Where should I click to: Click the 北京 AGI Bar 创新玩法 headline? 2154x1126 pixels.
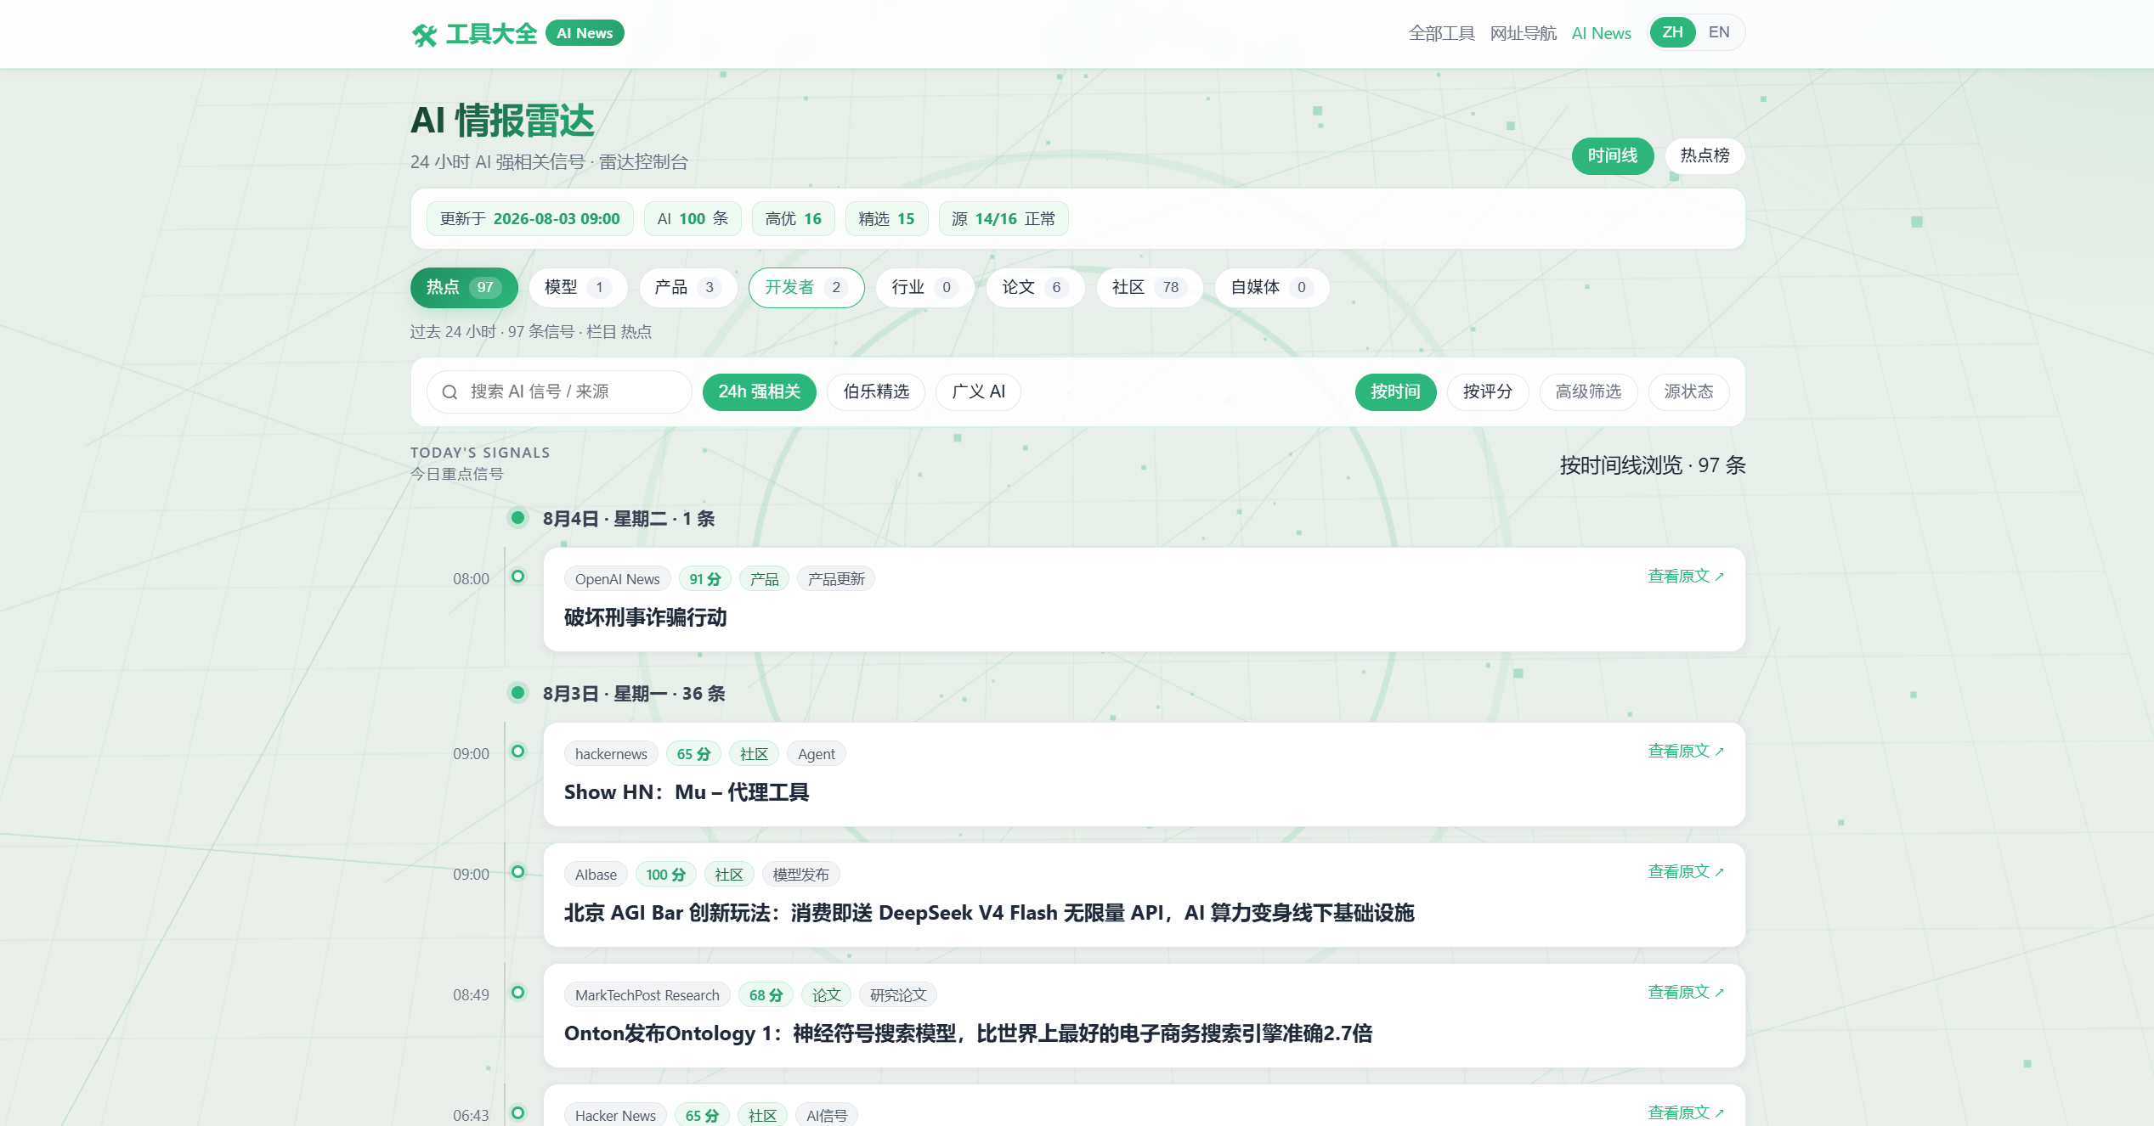click(989, 913)
